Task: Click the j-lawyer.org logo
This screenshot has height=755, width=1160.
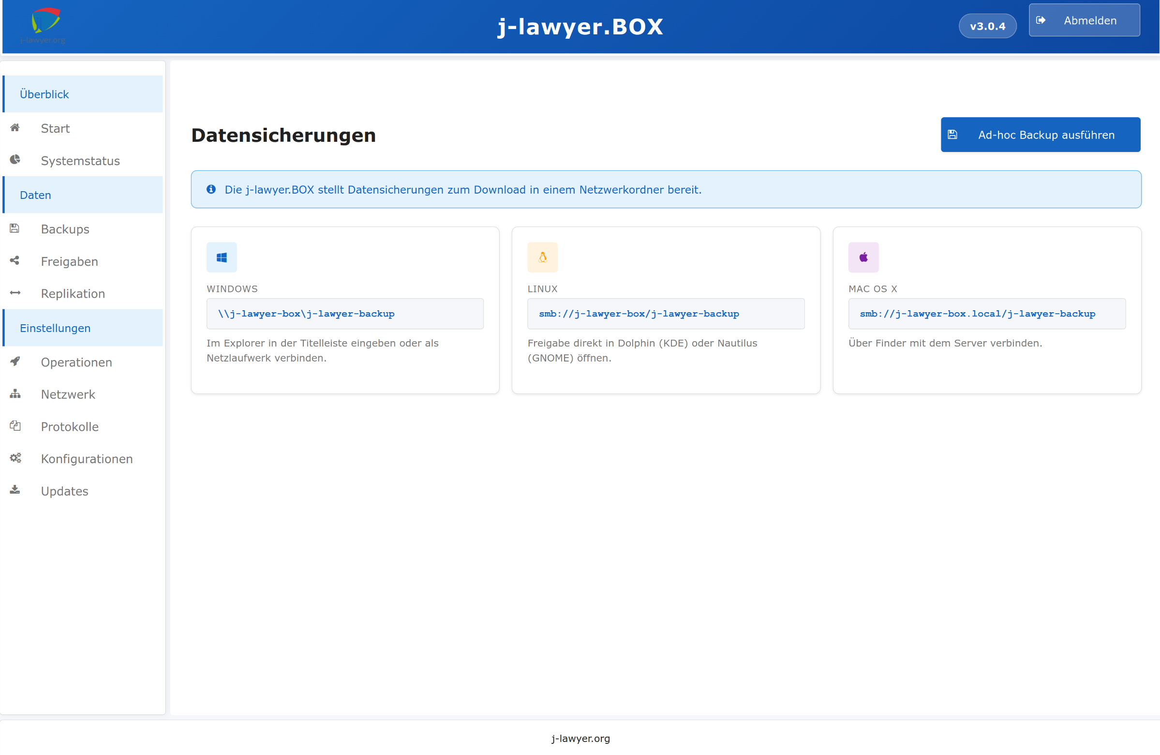Action: coord(45,24)
